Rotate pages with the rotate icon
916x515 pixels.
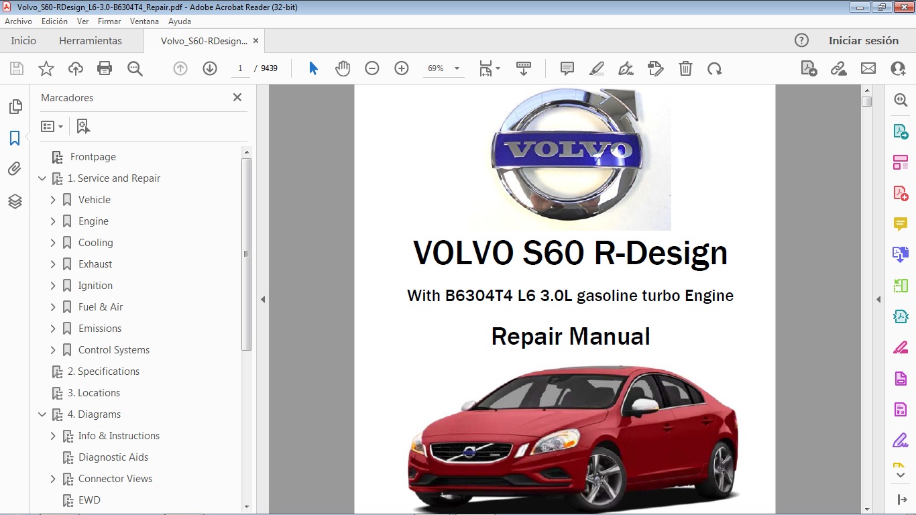(x=715, y=68)
